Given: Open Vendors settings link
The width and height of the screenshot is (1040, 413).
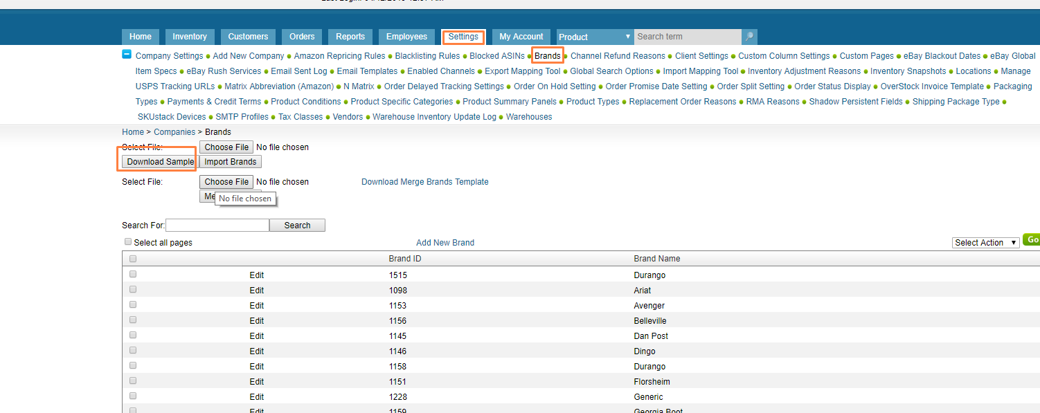Looking at the screenshot, I should tap(348, 117).
